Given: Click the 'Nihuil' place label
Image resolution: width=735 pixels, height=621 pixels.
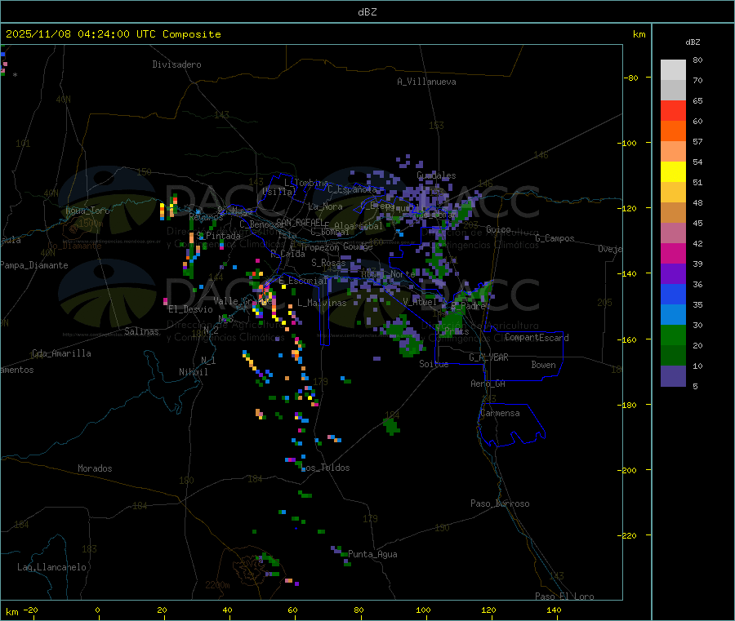Looking at the screenshot, I should [x=193, y=372].
